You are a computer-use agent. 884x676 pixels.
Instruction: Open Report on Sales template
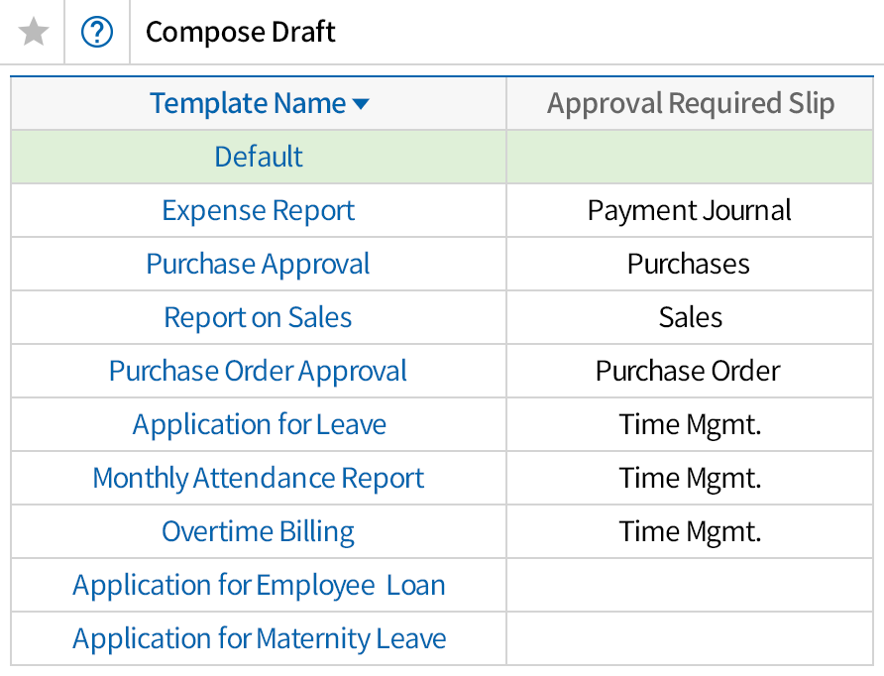[259, 317]
